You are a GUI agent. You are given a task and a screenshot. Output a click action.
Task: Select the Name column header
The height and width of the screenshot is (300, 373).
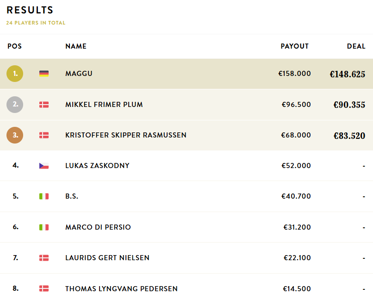click(x=76, y=46)
